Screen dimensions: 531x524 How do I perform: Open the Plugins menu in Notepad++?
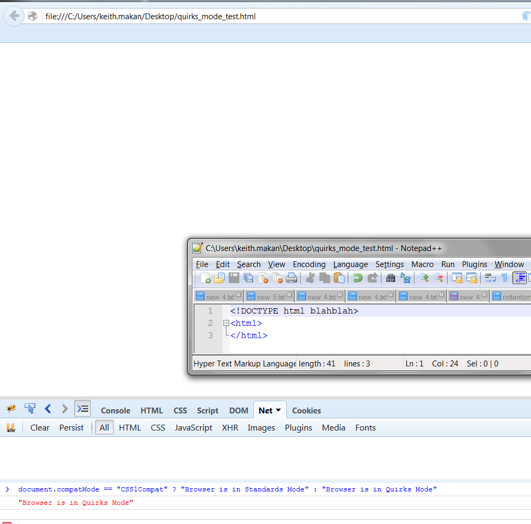pos(474,264)
